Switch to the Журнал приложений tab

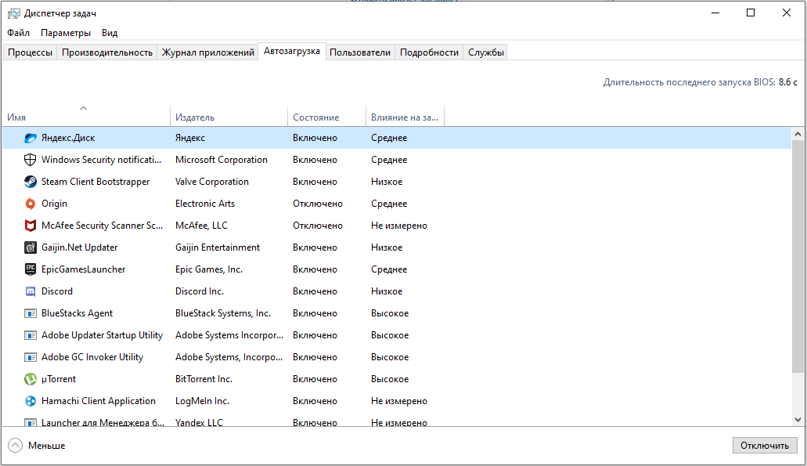pyautogui.click(x=207, y=52)
